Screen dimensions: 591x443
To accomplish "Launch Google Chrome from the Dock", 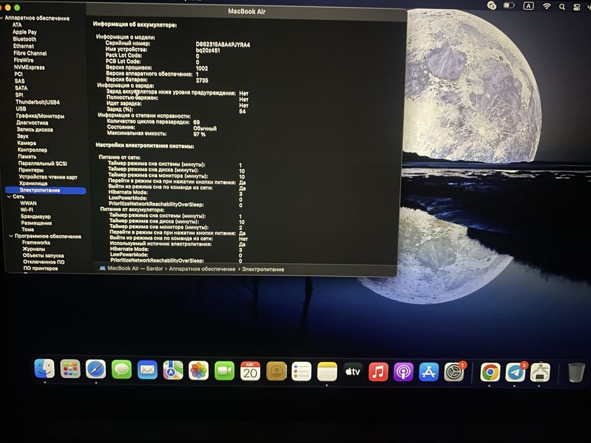I will click(490, 372).
